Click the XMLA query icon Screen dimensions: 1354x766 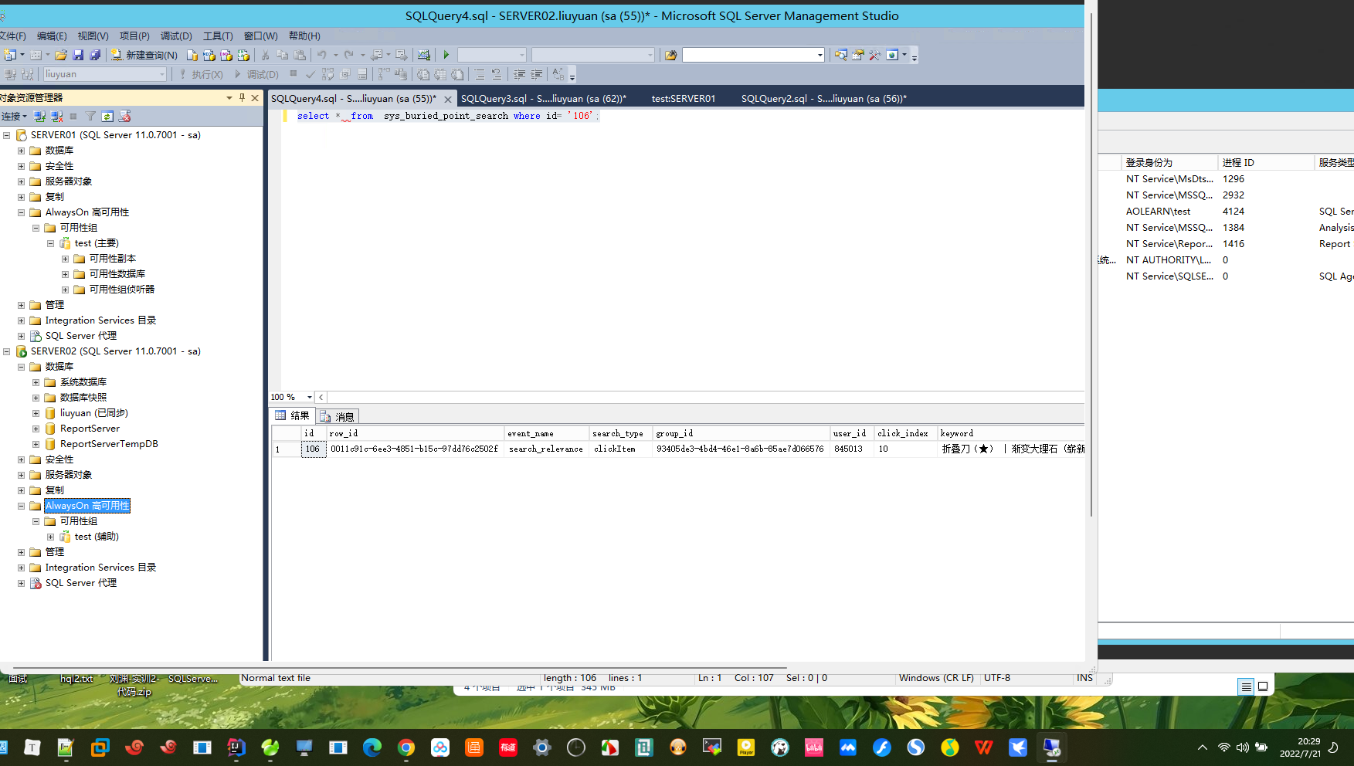point(243,55)
